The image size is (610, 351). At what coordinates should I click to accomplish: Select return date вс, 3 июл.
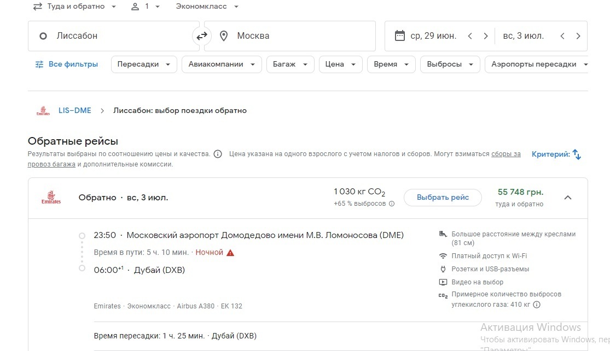[x=523, y=36]
